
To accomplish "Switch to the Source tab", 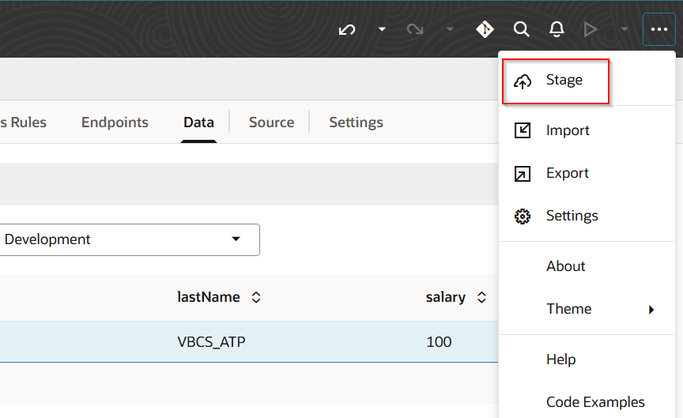I will [x=271, y=122].
